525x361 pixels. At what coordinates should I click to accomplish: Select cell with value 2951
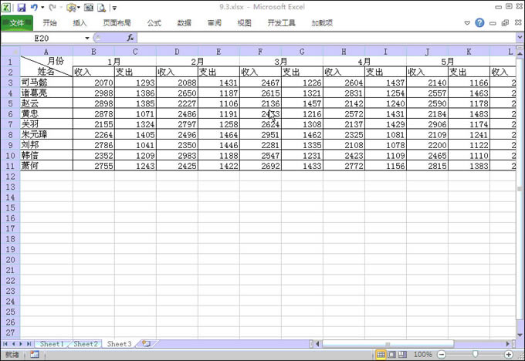point(260,134)
